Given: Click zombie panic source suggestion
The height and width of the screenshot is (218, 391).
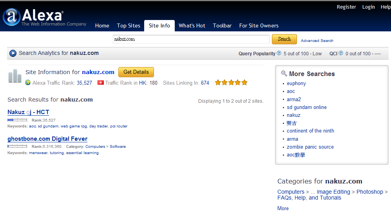Looking at the screenshot, I should coord(310,147).
